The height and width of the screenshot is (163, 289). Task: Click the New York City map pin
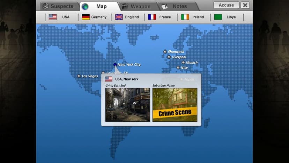(115, 64)
